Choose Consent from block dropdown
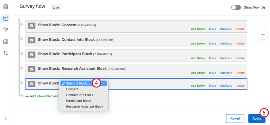Image resolution: width=270 pixels, height=125 pixels. (x=72, y=89)
